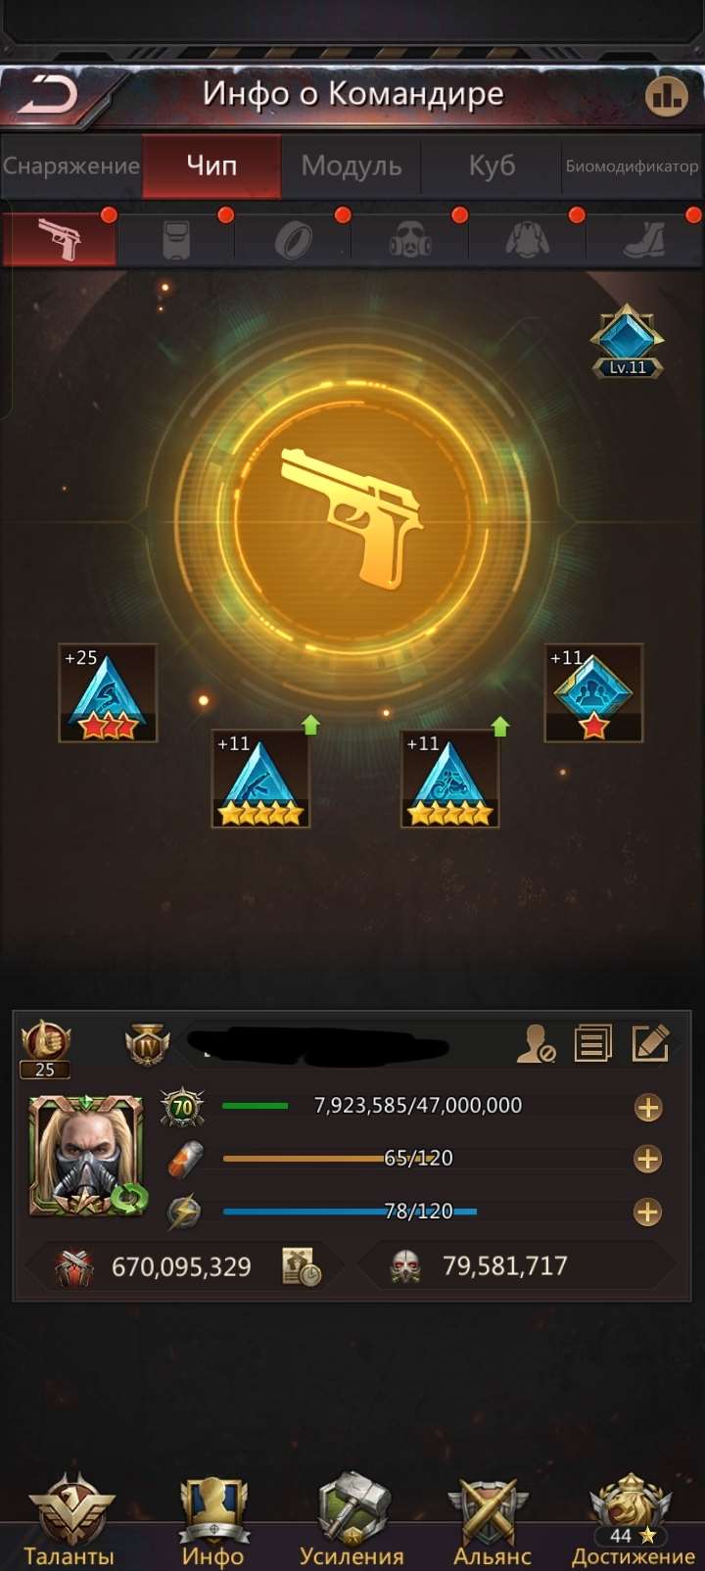Open the statistics chart icon
Image resolution: width=705 pixels, height=1571 pixels.
click(x=667, y=95)
